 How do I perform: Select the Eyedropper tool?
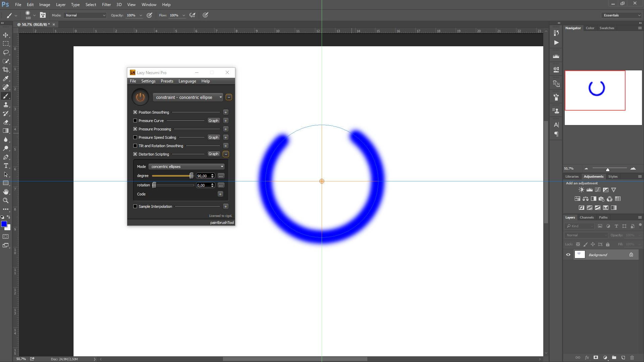[6, 78]
